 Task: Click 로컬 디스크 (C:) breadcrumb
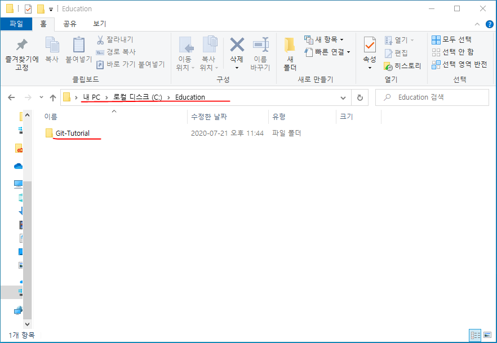137,97
